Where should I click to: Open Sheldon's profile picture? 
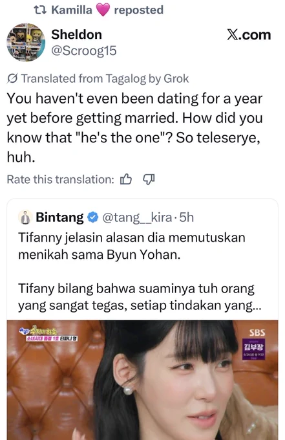pyautogui.click(x=26, y=42)
